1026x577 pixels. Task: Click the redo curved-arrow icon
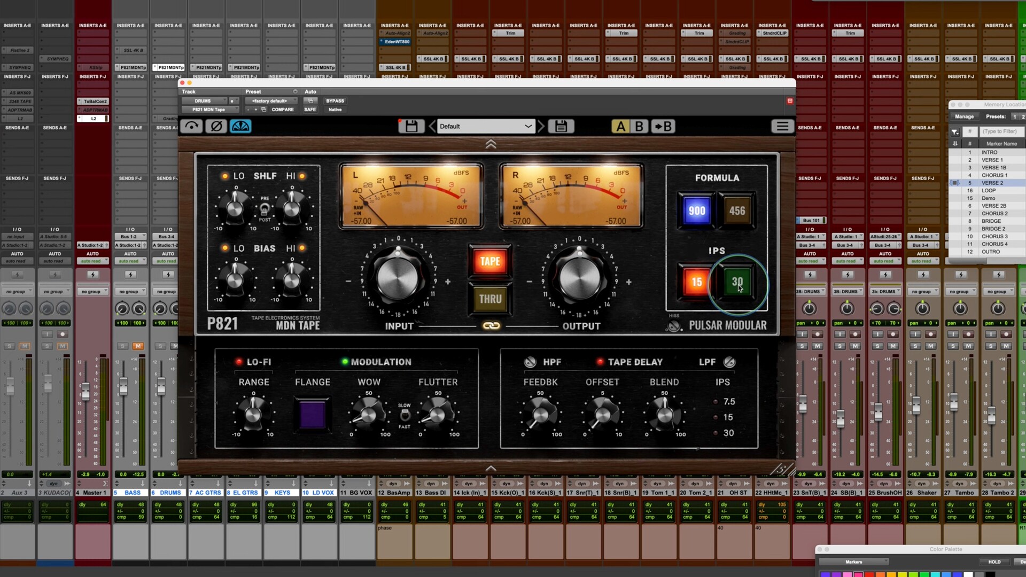coord(191,126)
